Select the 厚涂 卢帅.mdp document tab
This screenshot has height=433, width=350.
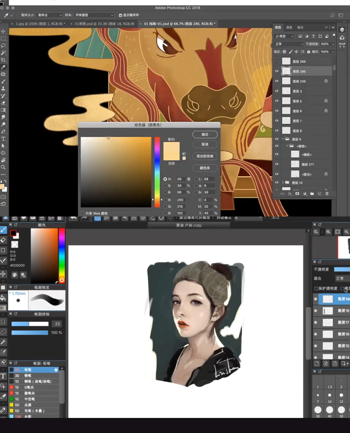[189, 225]
